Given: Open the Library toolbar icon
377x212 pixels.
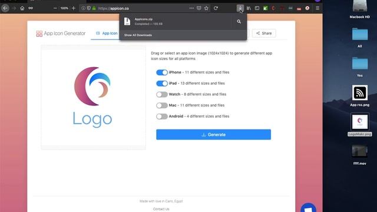Looking at the screenshot, I should pos(249,8).
